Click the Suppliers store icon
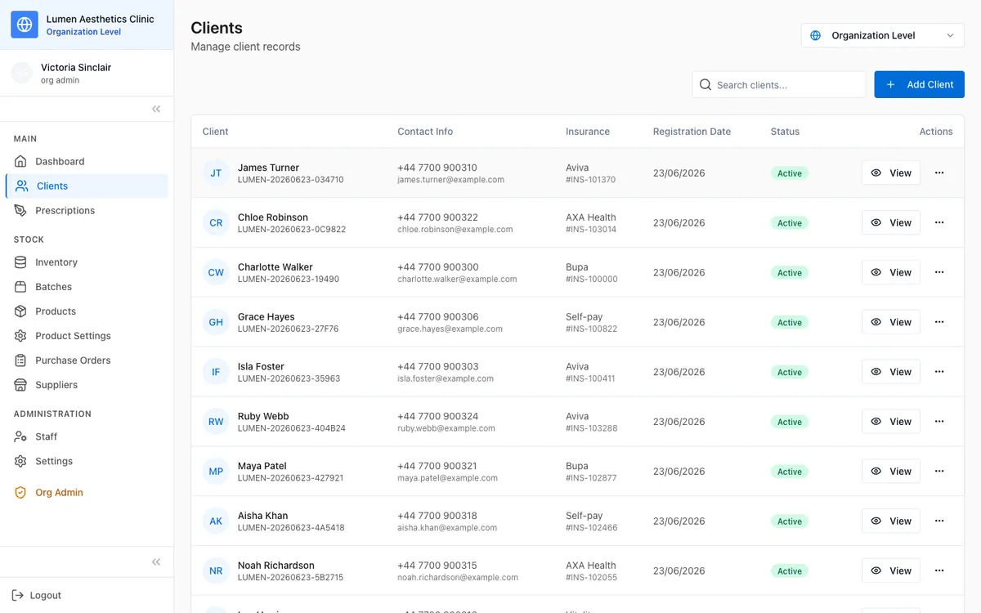 (20, 384)
